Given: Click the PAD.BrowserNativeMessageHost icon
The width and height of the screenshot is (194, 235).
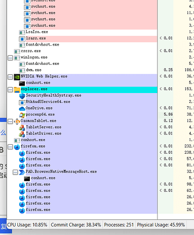Looking at the screenshot, I should point(22,172).
